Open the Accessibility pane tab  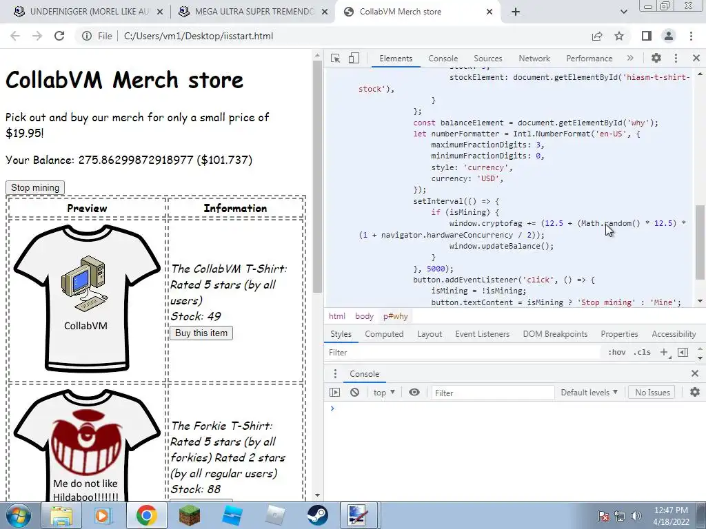(674, 334)
